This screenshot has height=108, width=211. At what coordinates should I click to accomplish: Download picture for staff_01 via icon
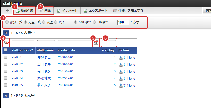coord(121,57)
